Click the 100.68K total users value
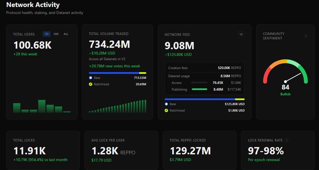 pos(32,45)
